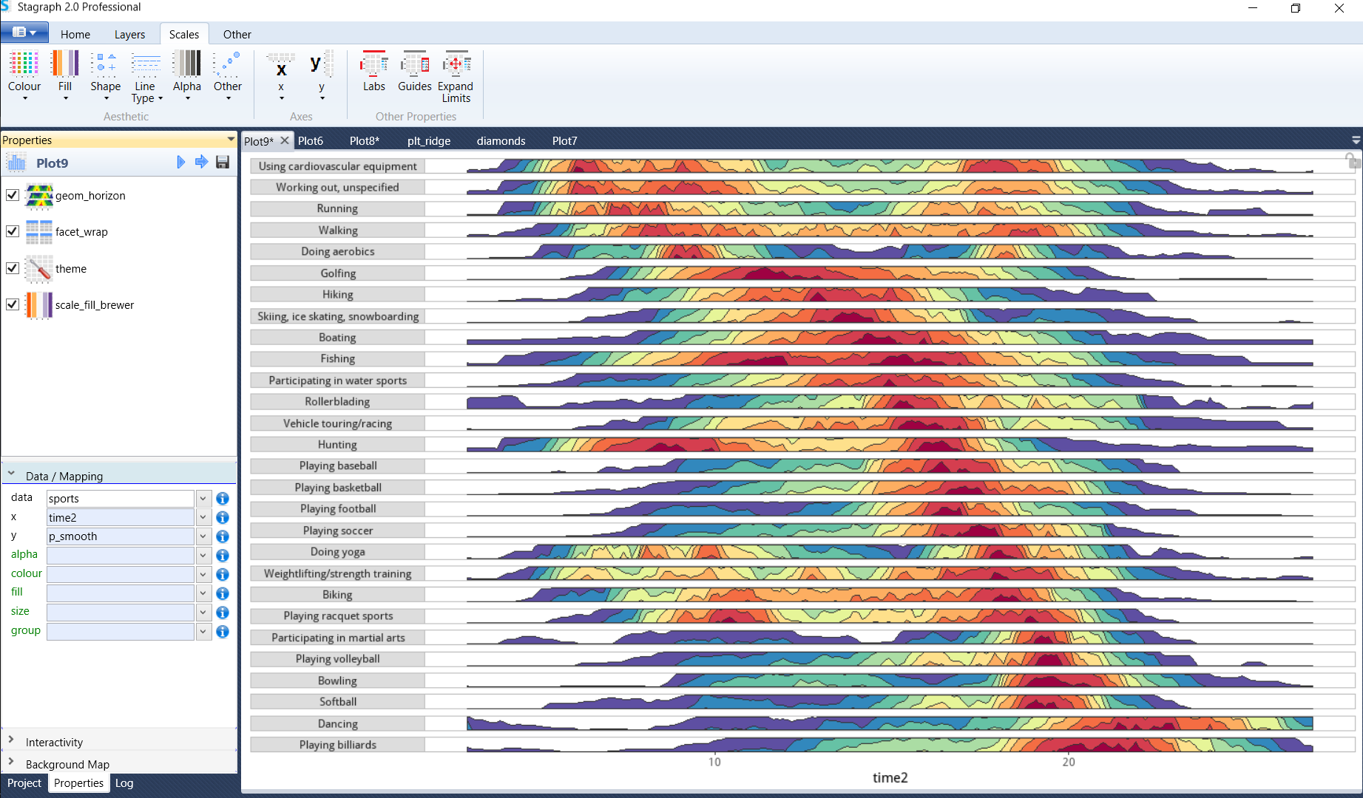Click the right arrow icon beside Plot9
The height and width of the screenshot is (798, 1363).
point(201,163)
